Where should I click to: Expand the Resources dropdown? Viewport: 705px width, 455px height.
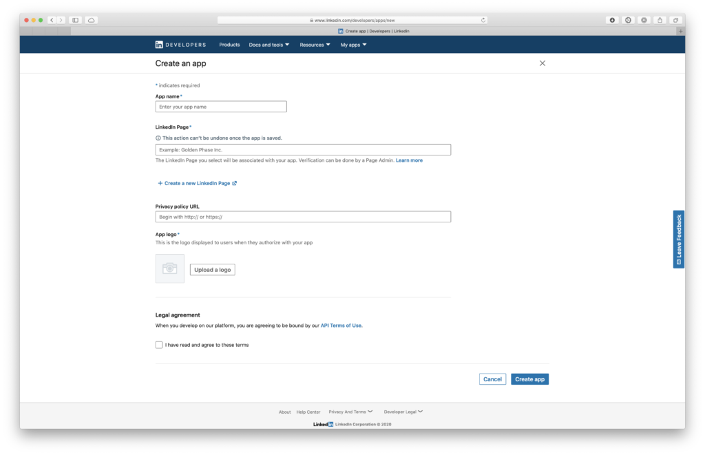315,45
